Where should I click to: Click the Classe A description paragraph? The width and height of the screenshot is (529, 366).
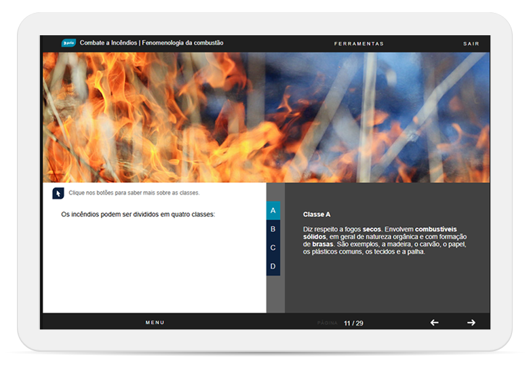pyautogui.click(x=385, y=241)
